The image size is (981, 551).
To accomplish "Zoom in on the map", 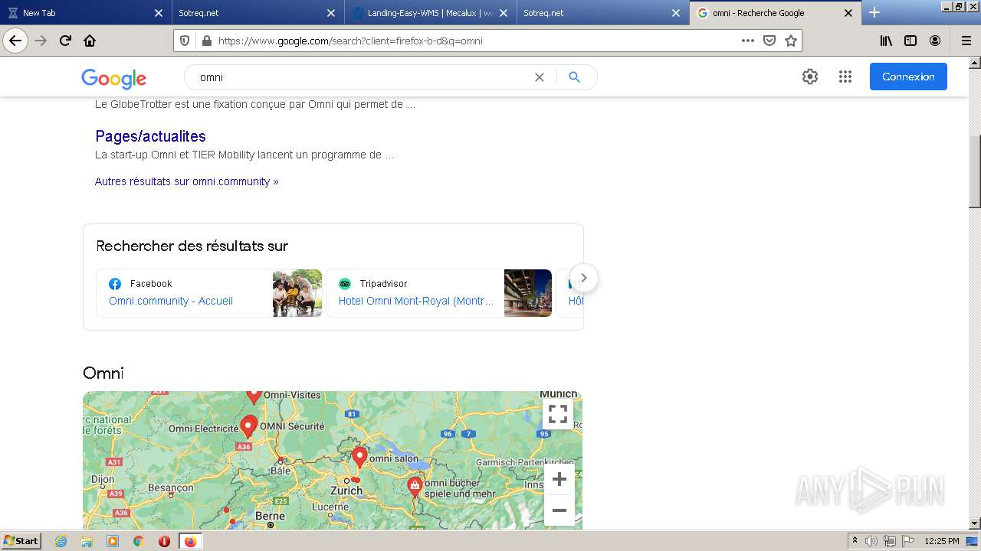I will coord(559,480).
